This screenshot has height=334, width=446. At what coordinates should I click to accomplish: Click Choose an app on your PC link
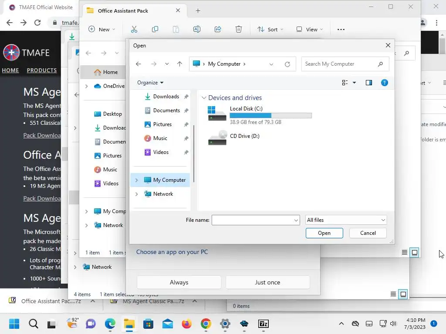(172, 252)
